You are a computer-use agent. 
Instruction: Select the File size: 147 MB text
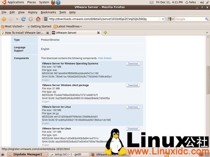click(x=52, y=67)
